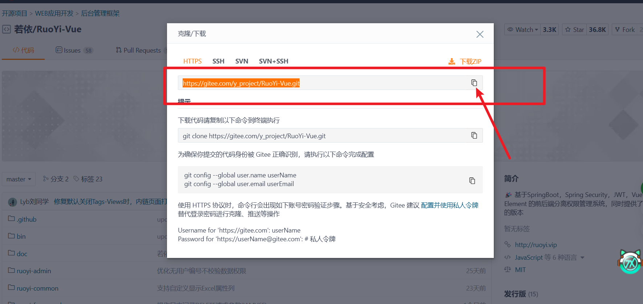
Task: Expand the JavaScript 等 6 种语言 dropdown
Action: coord(550,257)
